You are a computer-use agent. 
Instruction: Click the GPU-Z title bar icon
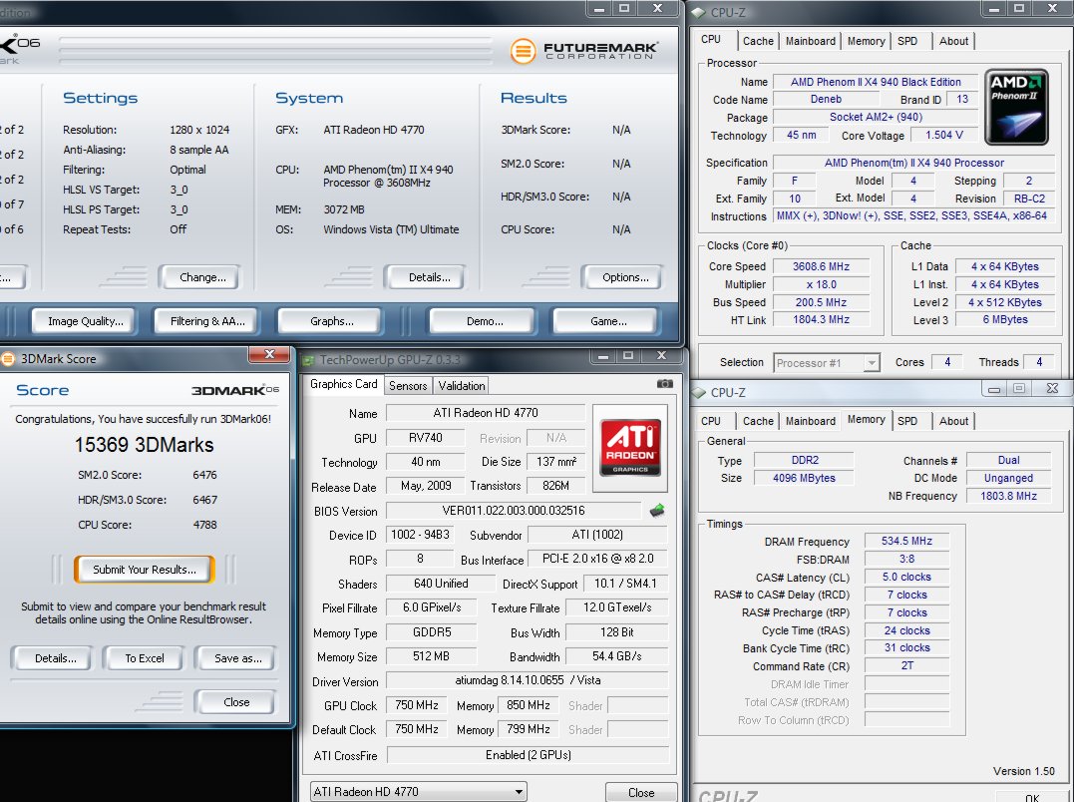pos(308,360)
